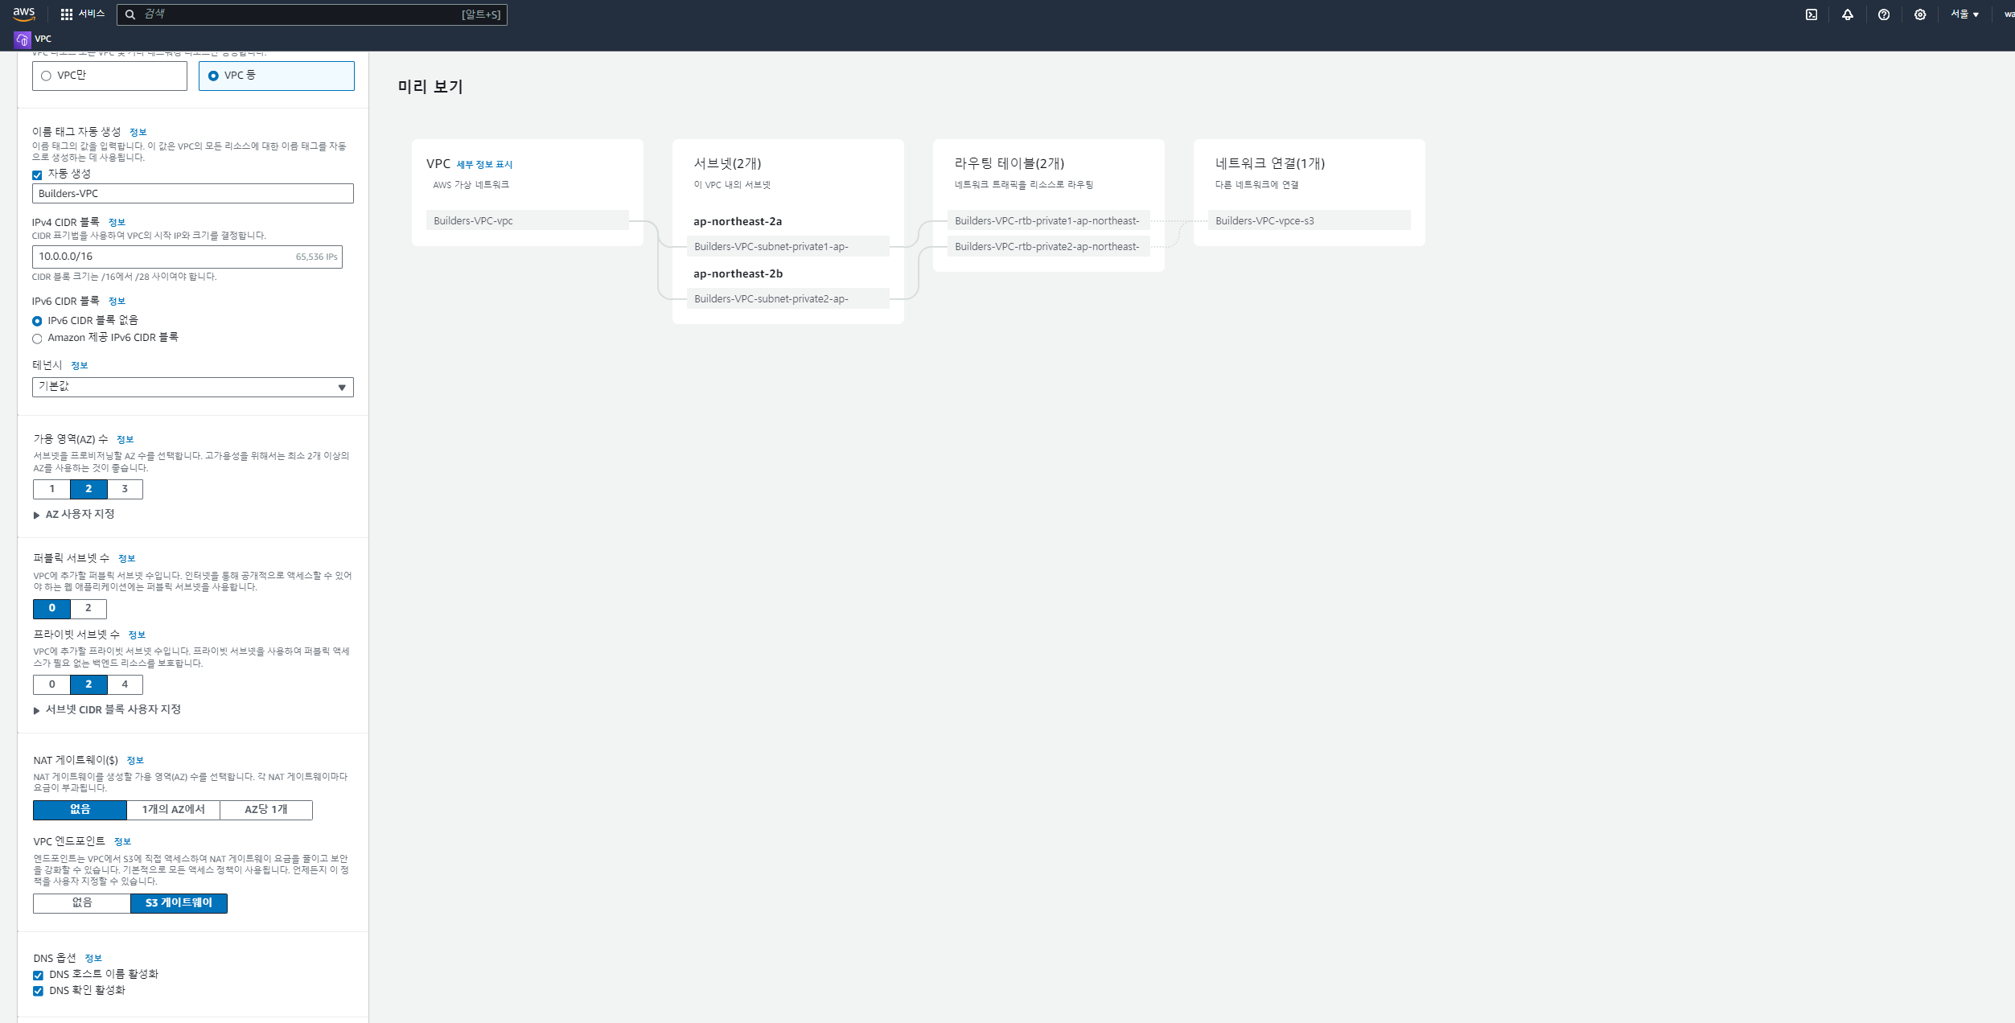Open the 서울 region selector menu
2015x1023 pixels.
tap(1964, 14)
